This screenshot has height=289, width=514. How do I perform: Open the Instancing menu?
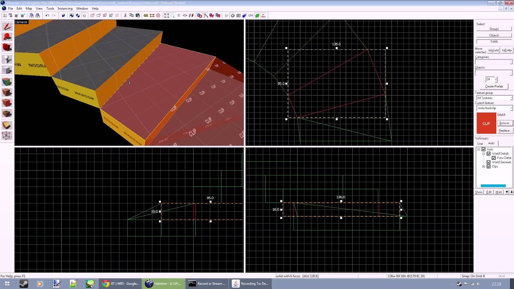coord(65,8)
